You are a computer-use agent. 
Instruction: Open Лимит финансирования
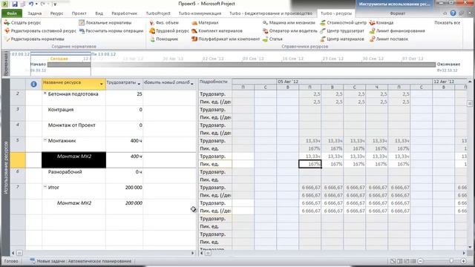(x=397, y=31)
